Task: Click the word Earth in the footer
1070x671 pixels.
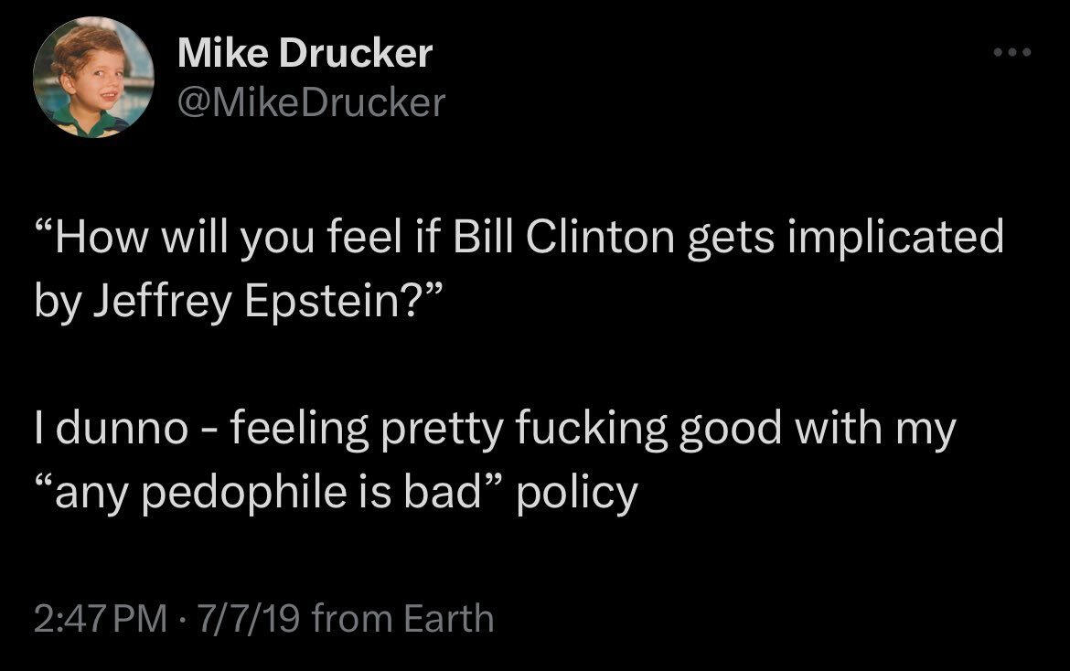Action: pyautogui.click(x=448, y=619)
